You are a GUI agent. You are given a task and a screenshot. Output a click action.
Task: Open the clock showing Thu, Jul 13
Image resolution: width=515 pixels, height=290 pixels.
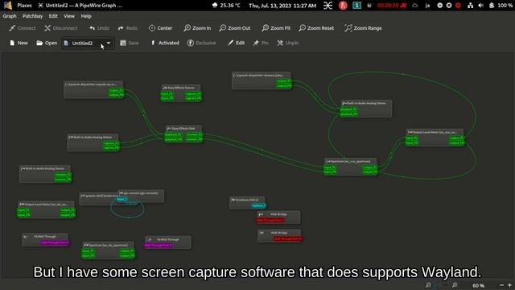[282, 6]
